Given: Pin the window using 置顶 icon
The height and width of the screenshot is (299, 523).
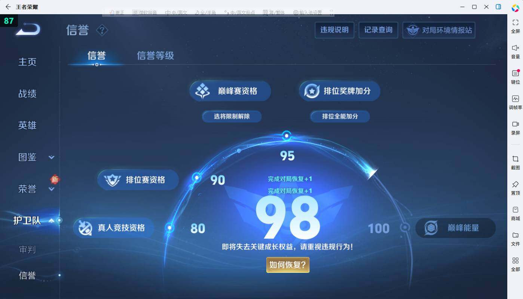Looking at the screenshot, I should click(x=515, y=187).
